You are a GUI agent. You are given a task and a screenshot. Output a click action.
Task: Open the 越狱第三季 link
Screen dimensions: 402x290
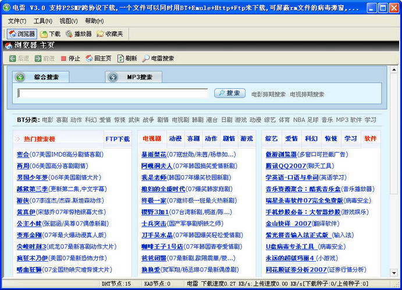(x=33, y=189)
